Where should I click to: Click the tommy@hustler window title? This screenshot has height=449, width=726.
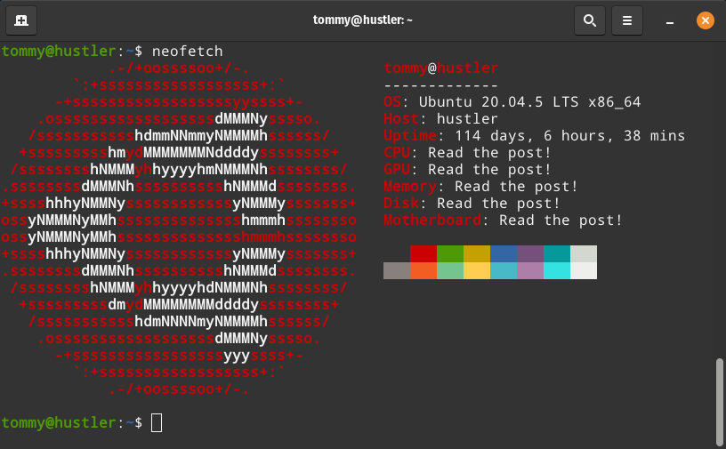(x=363, y=20)
